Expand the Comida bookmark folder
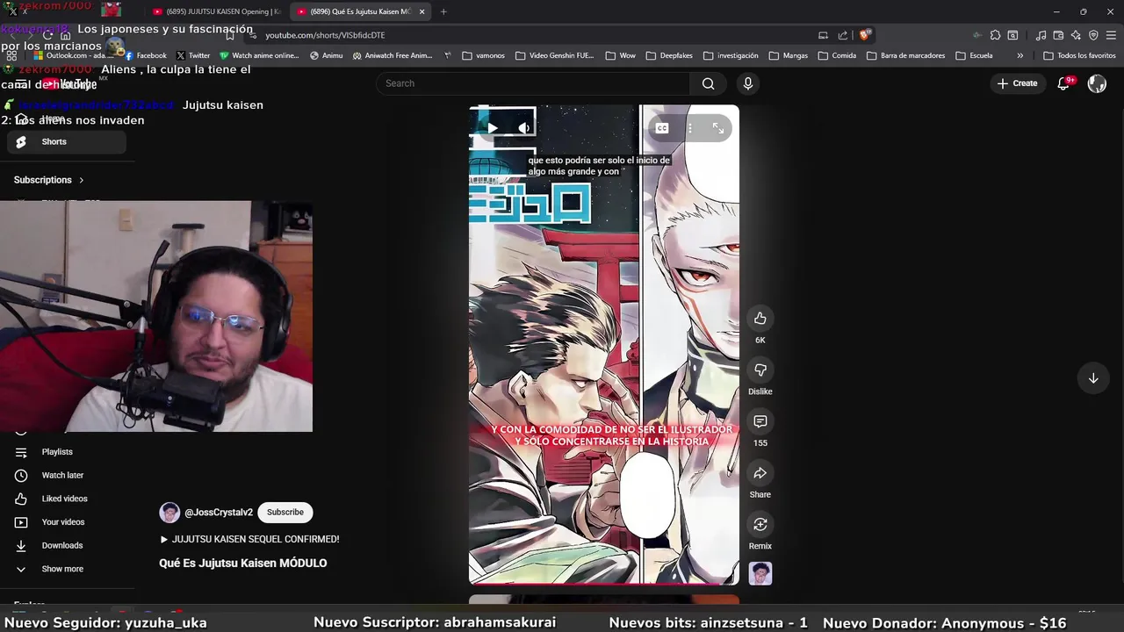The height and width of the screenshot is (632, 1124). pos(837,55)
